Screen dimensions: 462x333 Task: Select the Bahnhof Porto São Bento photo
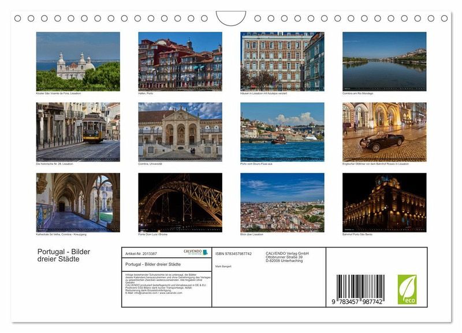pos(384,203)
